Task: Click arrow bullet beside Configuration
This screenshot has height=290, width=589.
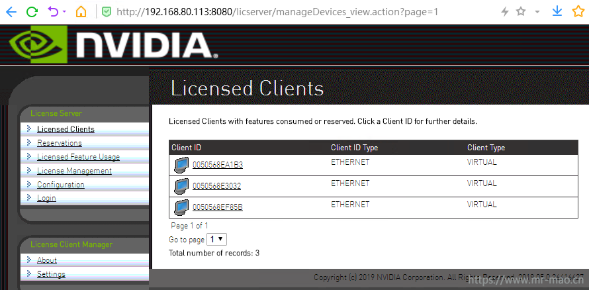Action: 29,184
